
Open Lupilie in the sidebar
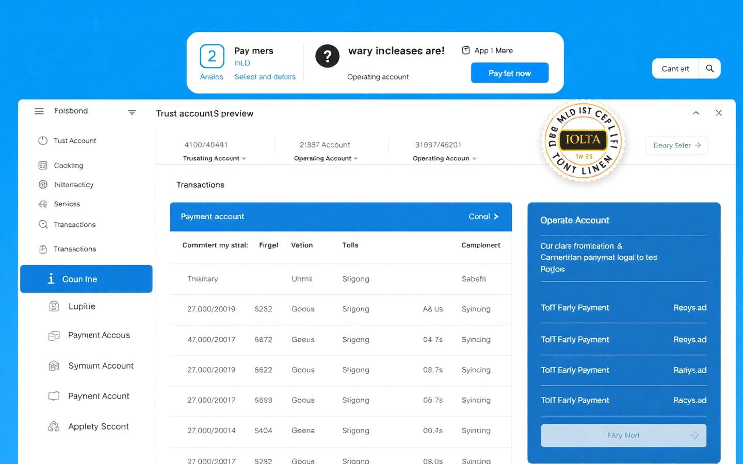82,306
